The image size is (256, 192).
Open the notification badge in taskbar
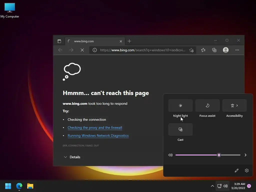click(x=249, y=186)
